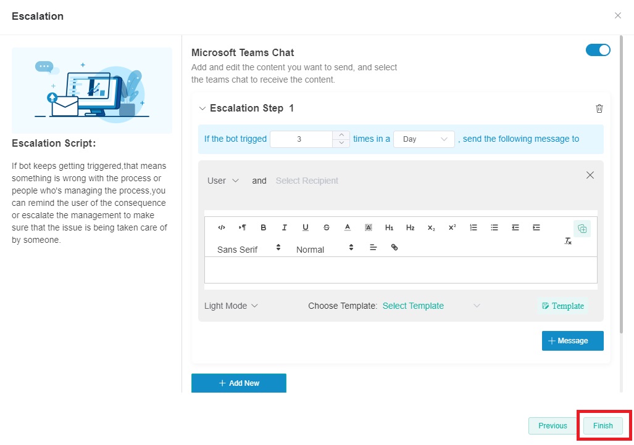This screenshot has height=445, width=634.
Task: Add a new escalation step
Action: [x=239, y=383]
